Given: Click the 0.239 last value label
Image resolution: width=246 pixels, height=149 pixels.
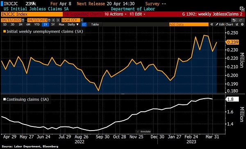Looking at the screenshot, I should point(232,42).
